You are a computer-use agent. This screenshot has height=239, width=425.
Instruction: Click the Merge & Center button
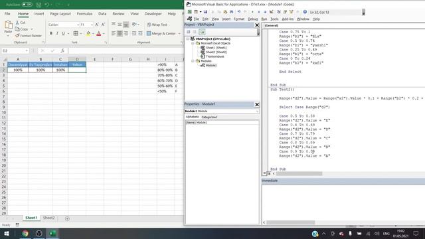(161, 33)
